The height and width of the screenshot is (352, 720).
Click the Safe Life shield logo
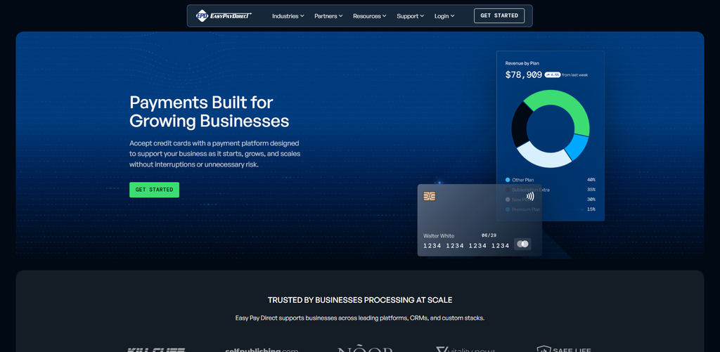(x=564, y=349)
